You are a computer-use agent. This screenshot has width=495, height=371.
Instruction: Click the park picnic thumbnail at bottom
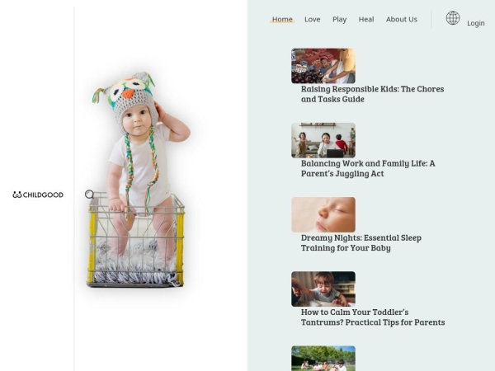click(x=323, y=359)
